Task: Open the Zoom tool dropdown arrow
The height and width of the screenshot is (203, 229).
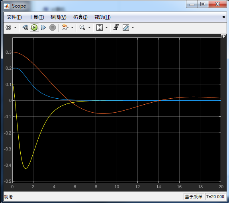Action: coord(89,27)
